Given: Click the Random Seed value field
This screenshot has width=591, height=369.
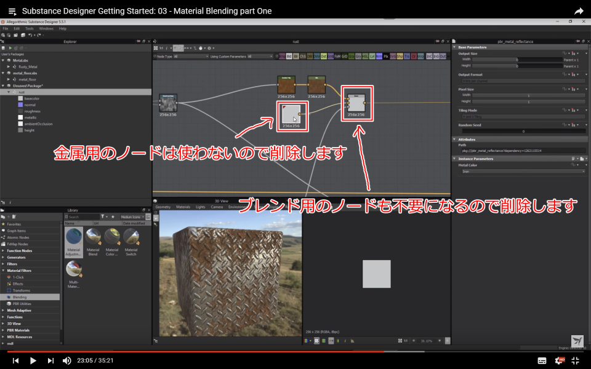Looking at the screenshot, I should 523,132.
